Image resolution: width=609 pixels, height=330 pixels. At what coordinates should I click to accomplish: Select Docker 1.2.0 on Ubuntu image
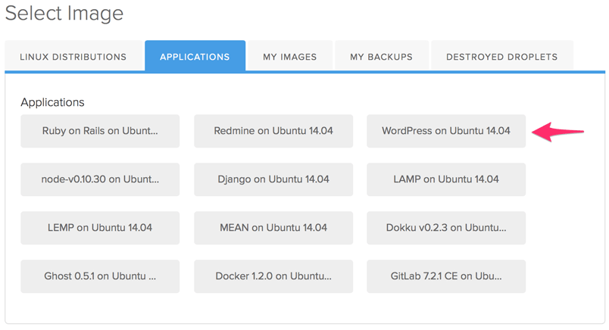click(x=273, y=276)
